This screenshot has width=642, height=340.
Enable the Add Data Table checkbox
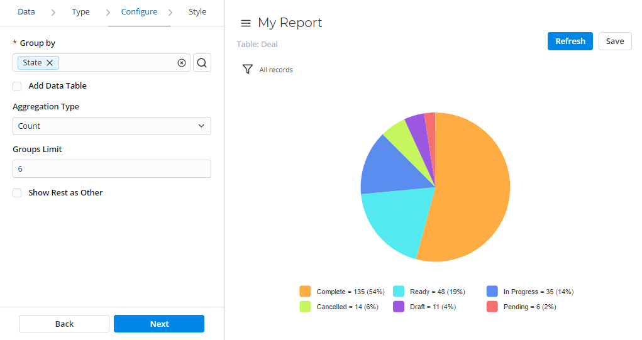(x=18, y=86)
